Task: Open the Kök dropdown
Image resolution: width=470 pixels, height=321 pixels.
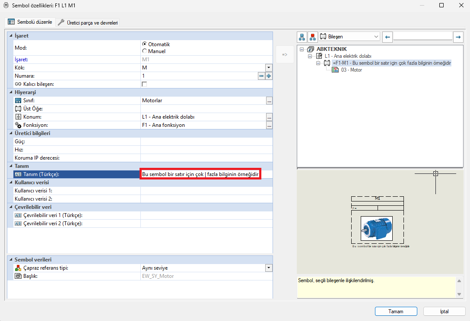Action: click(x=269, y=68)
